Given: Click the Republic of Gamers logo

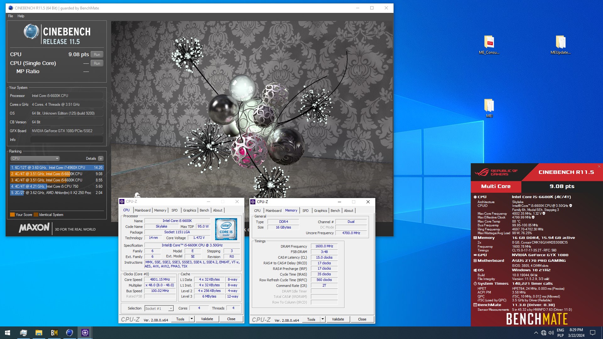Looking at the screenshot, I should [x=496, y=172].
